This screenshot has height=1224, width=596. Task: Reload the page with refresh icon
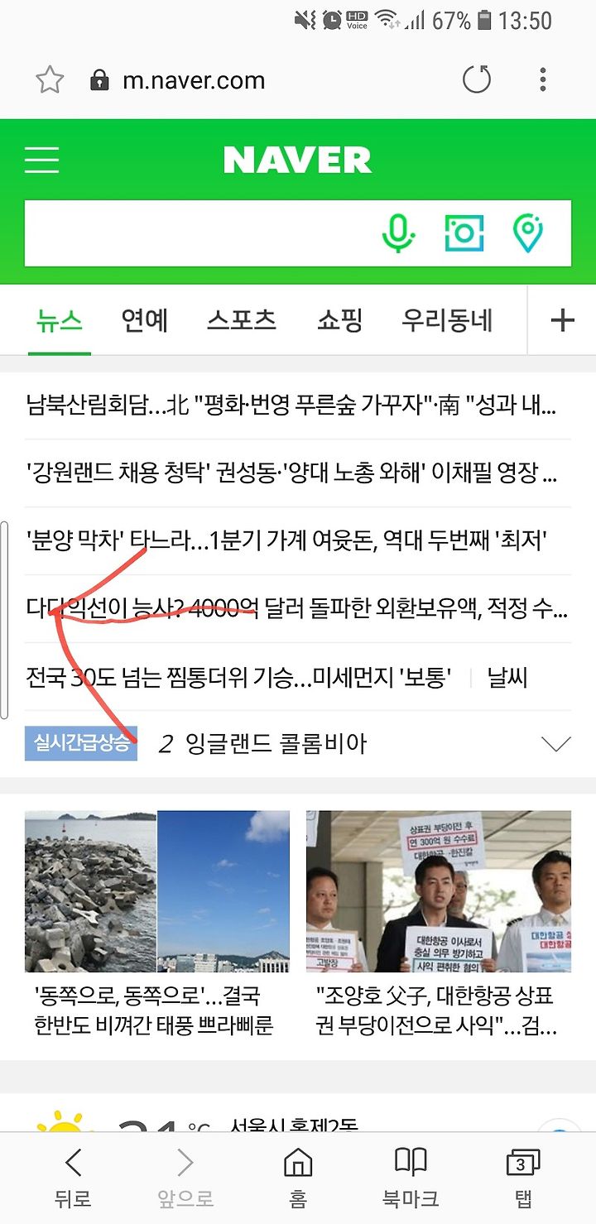pos(476,80)
